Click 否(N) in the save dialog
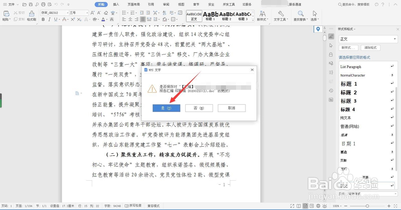 click(x=199, y=108)
